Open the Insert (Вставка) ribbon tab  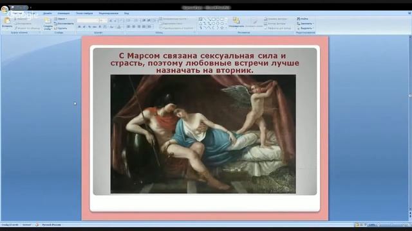pyautogui.click(x=32, y=13)
